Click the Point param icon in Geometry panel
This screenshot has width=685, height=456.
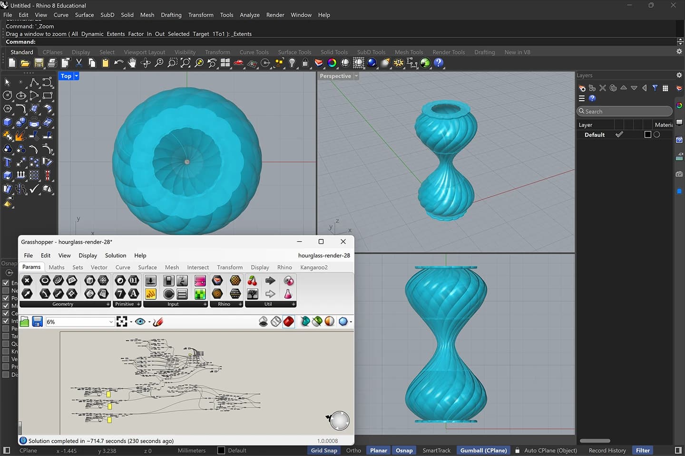[27, 281]
